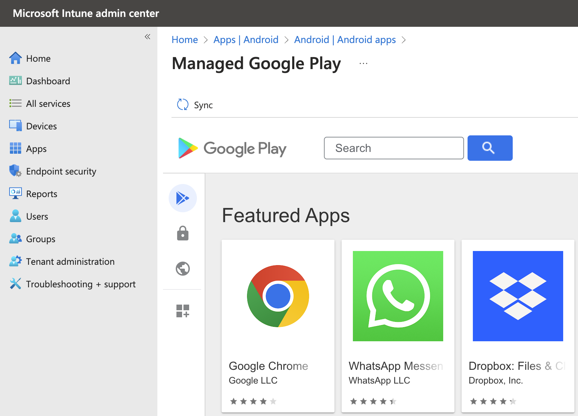Select the Play Store apps tab icon

183,198
